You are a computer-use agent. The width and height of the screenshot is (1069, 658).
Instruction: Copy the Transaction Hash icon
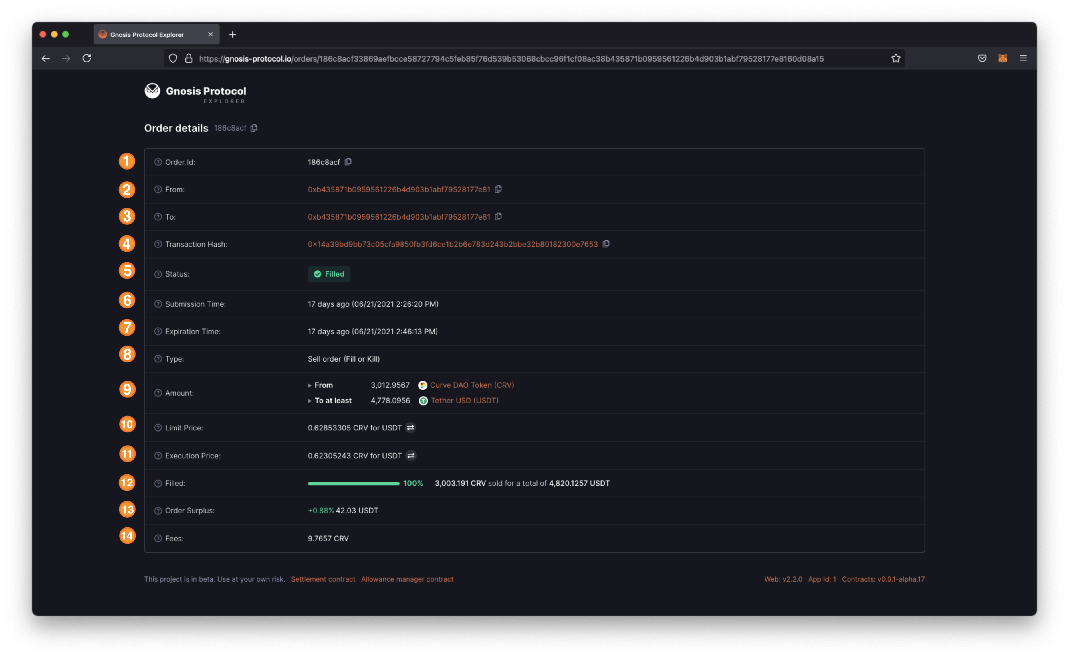[606, 244]
